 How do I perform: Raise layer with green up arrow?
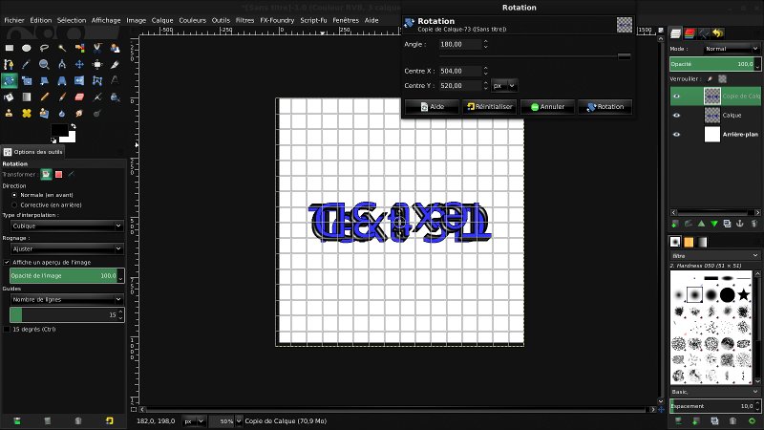point(701,224)
